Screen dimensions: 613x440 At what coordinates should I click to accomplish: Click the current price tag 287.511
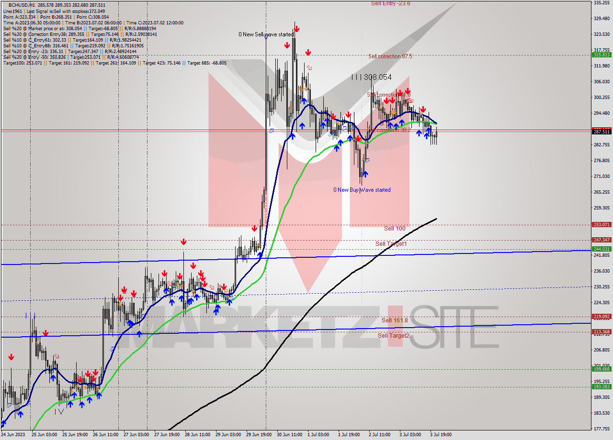602,132
